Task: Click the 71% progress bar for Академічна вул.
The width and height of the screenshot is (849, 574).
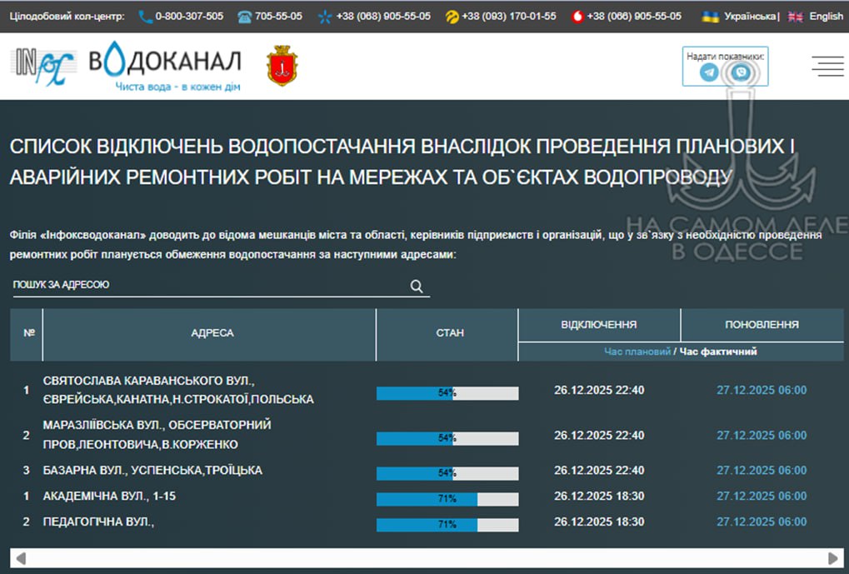Action: click(447, 499)
